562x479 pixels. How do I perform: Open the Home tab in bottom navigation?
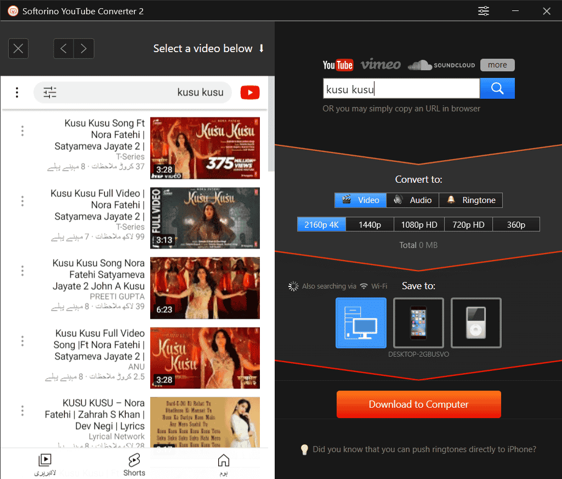[x=223, y=465]
